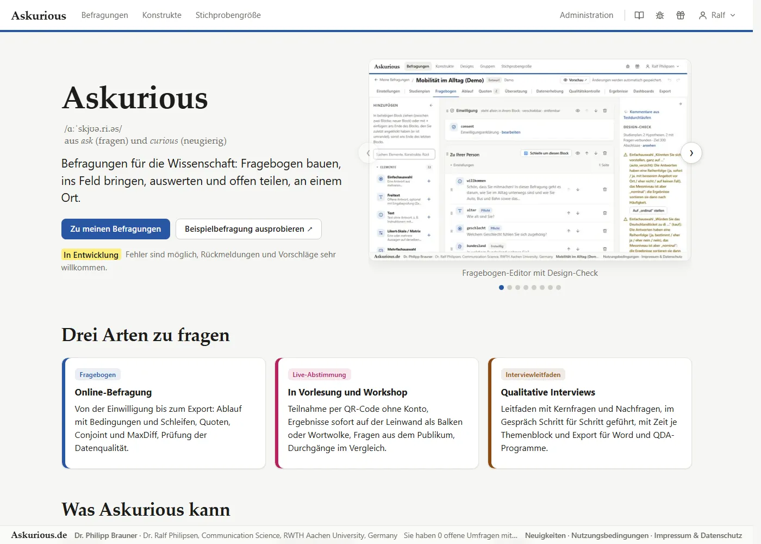Open the Online-Befragung card
The height and width of the screenshot is (544, 761).
point(164,413)
